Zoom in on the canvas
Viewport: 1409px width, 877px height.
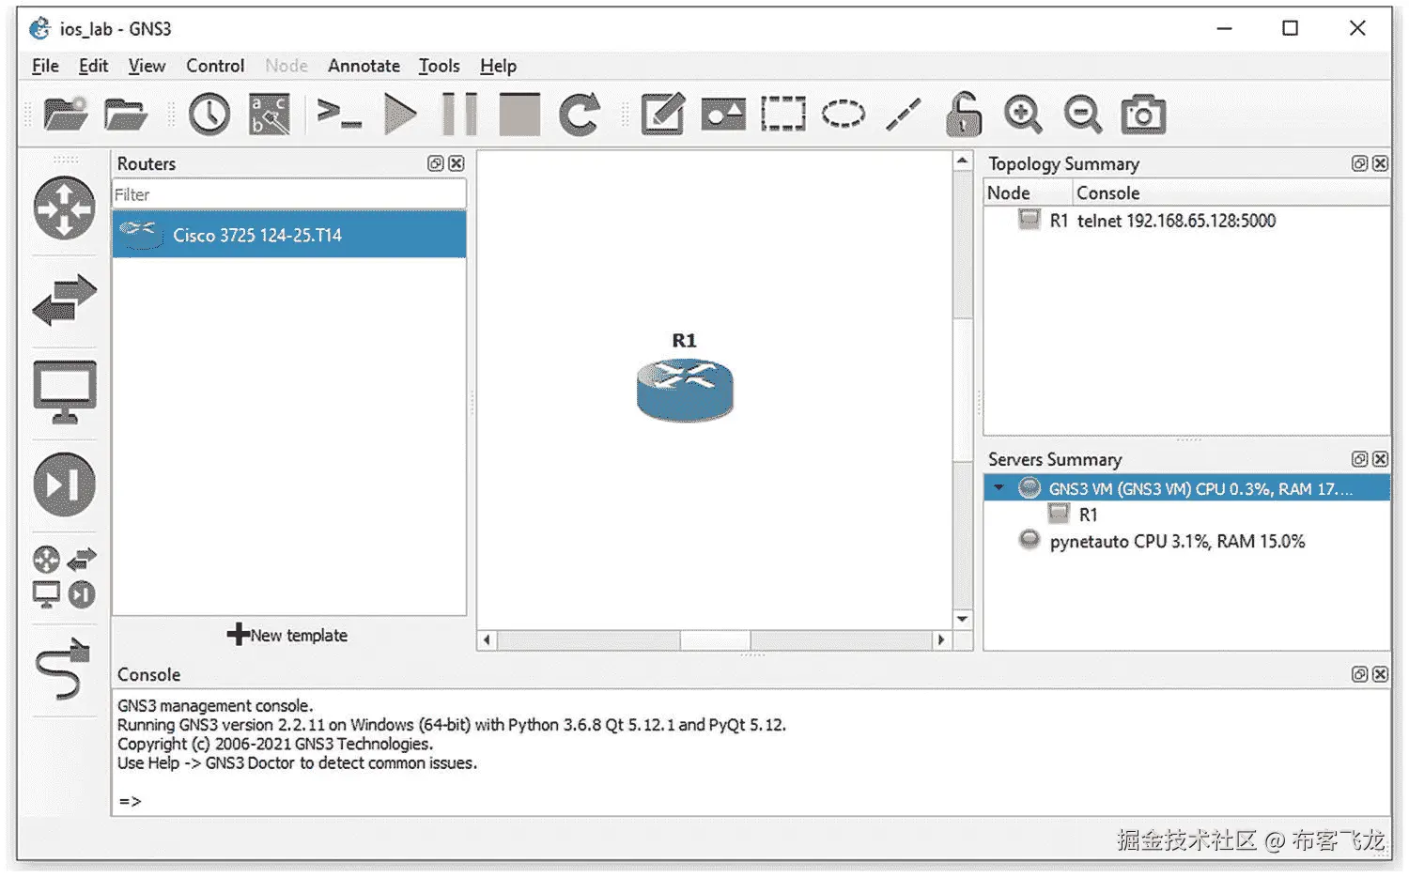[x=1023, y=114]
